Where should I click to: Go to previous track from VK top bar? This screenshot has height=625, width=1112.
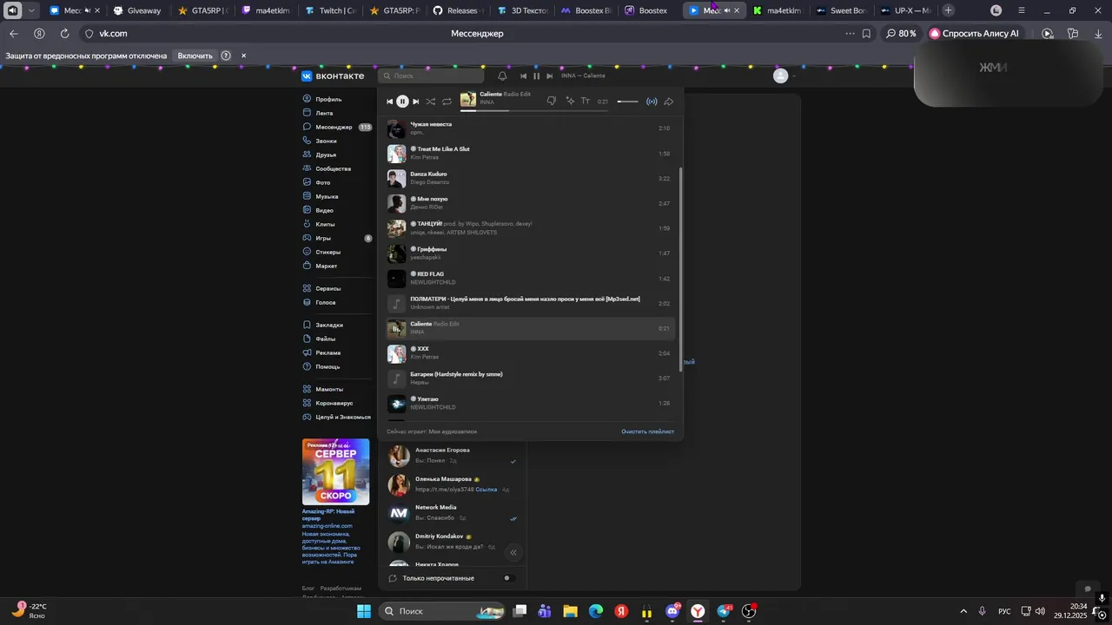point(523,76)
